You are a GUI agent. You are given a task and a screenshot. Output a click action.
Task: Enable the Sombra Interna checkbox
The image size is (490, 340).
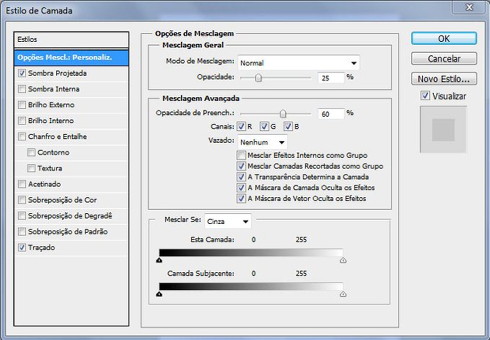[x=22, y=89]
